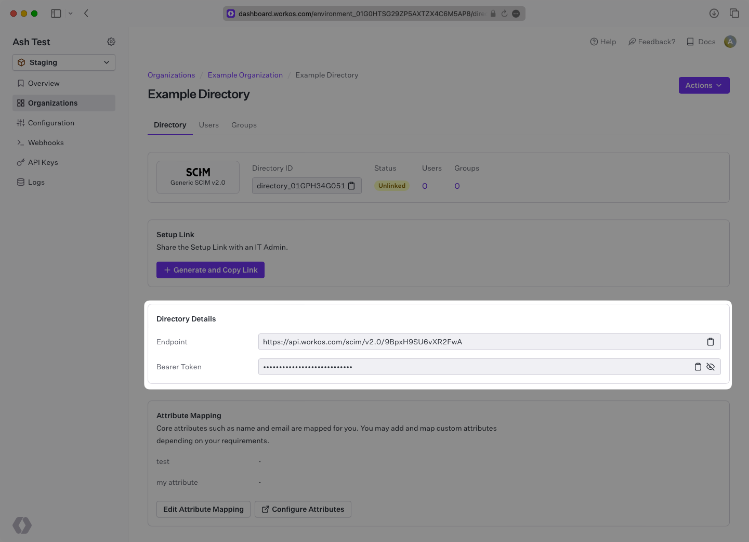Open Example Organization breadcrumb link
The image size is (749, 542).
coord(245,74)
